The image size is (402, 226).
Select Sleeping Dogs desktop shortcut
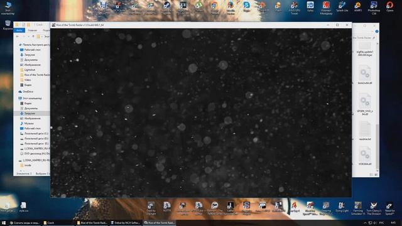(x=326, y=208)
